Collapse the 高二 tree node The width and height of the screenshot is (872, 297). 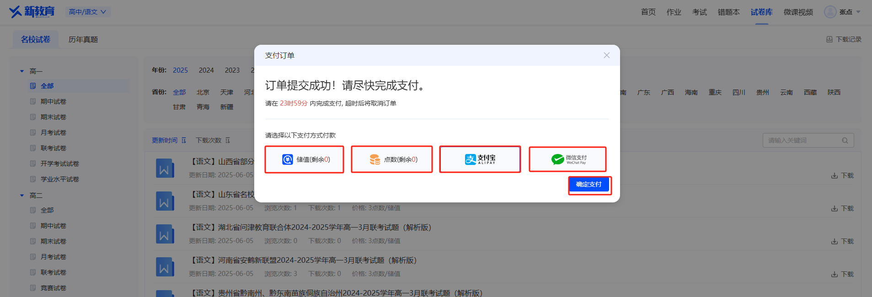coord(22,196)
